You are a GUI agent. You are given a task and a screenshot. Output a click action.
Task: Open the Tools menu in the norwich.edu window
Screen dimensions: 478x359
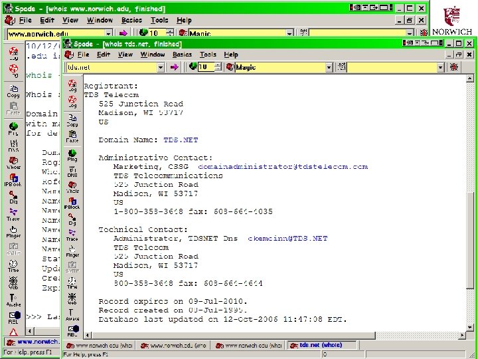[x=159, y=20]
